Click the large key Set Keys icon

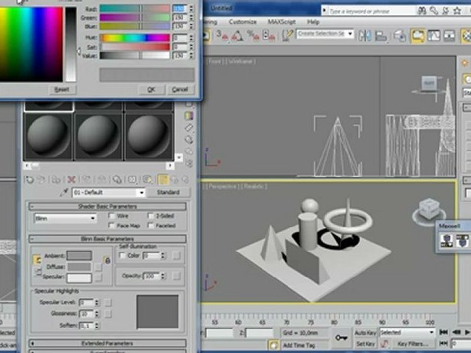[x=341, y=338]
